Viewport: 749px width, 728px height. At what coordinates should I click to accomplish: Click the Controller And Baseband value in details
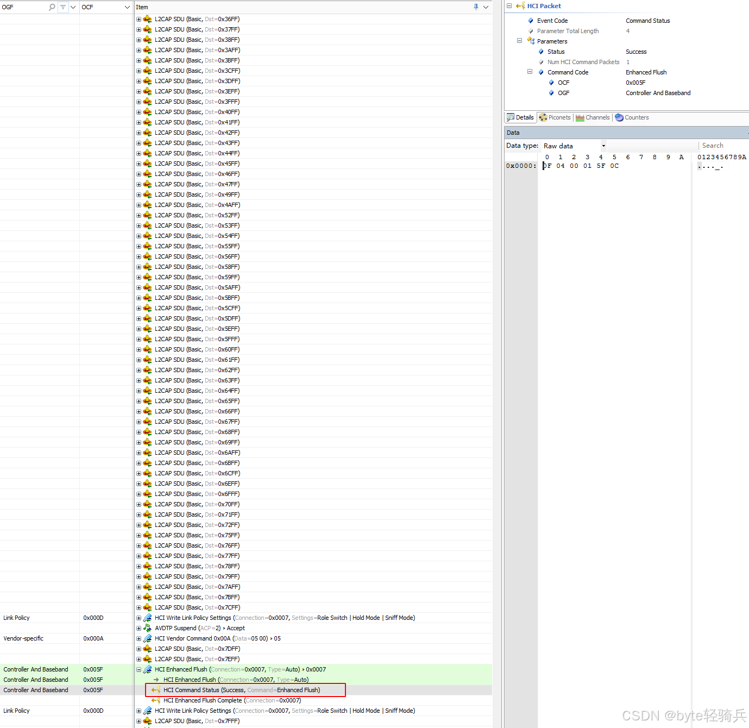click(658, 93)
